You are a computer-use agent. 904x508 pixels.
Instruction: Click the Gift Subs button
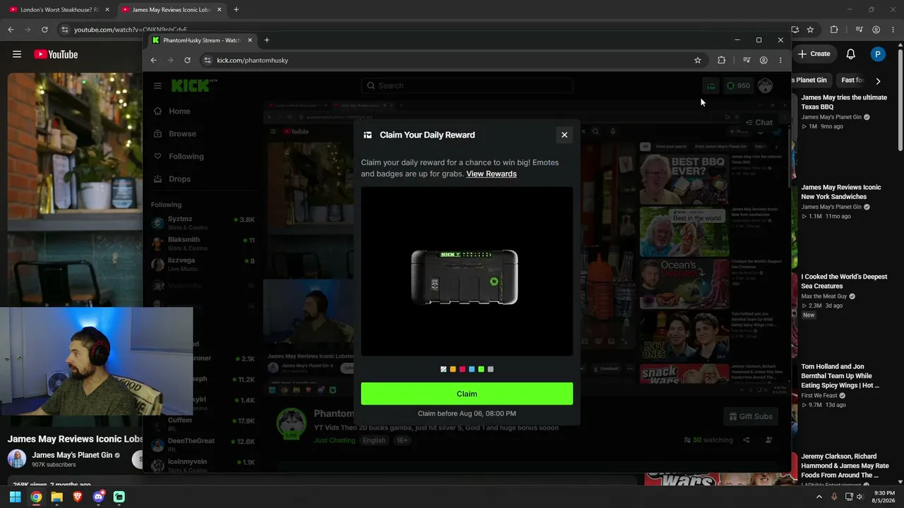pyautogui.click(x=751, y=416)
